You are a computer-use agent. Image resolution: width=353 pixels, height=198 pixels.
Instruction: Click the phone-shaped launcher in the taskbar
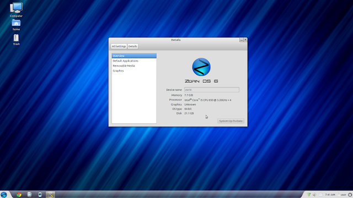40,194
